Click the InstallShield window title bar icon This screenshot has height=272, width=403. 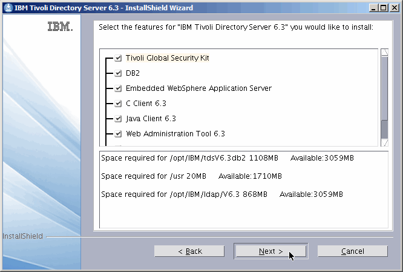[7, 8]
